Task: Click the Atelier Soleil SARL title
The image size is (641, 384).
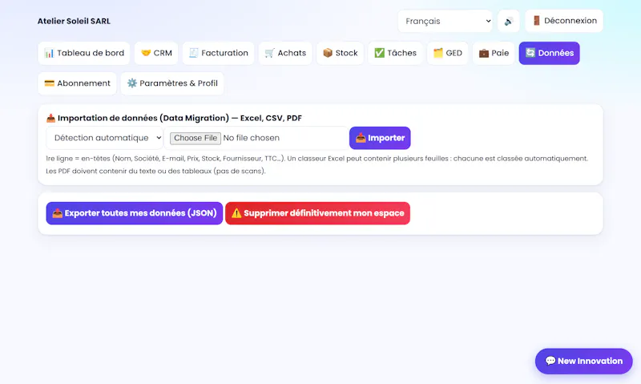Action: tap(74, 22)
